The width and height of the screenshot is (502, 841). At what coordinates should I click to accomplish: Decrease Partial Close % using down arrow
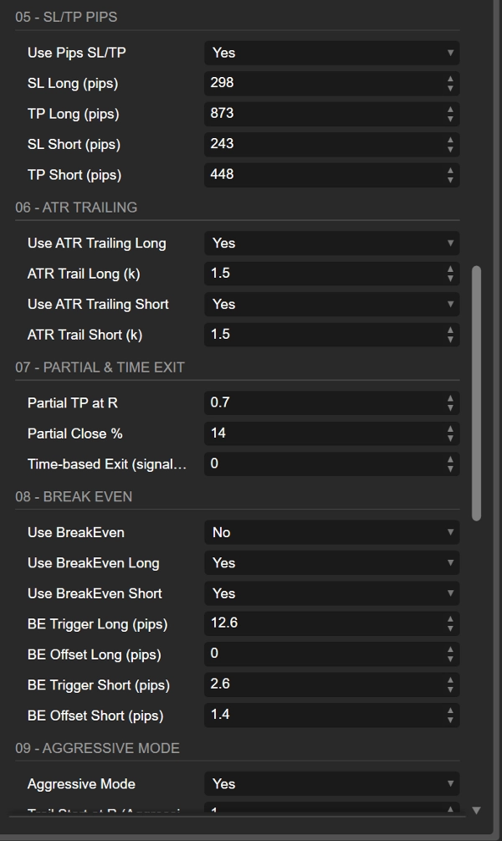(448, 438)
